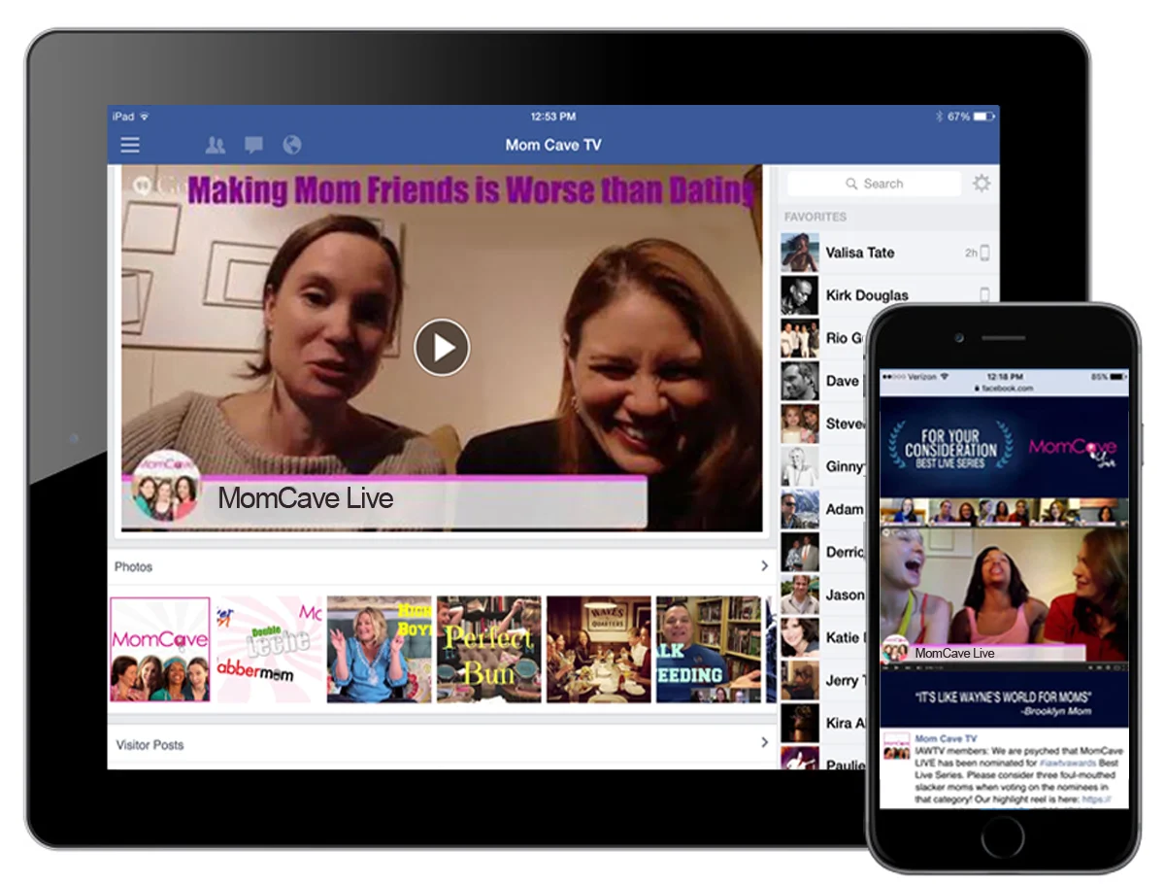Open Mom Cave TV link in iPhone post
This screenshot has width=1165, height=884.
click(x=946, y=739)
